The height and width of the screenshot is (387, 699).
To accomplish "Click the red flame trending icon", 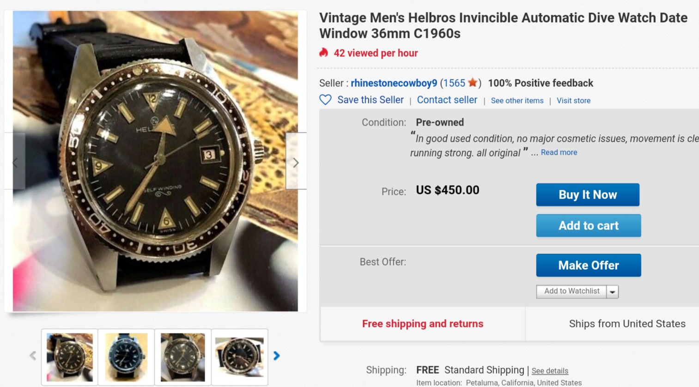I will click(324, 53).
